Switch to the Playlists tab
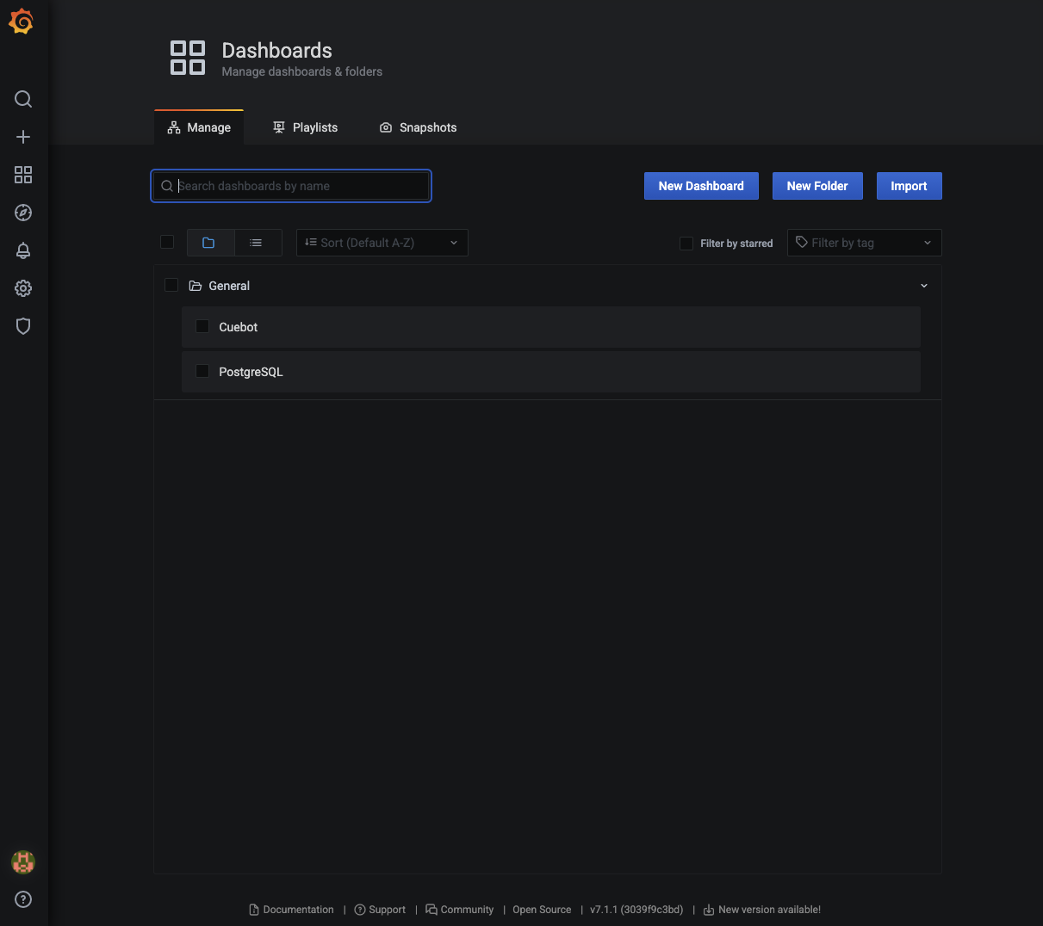This screenshot has height=926, width=1043. point(305,127)
